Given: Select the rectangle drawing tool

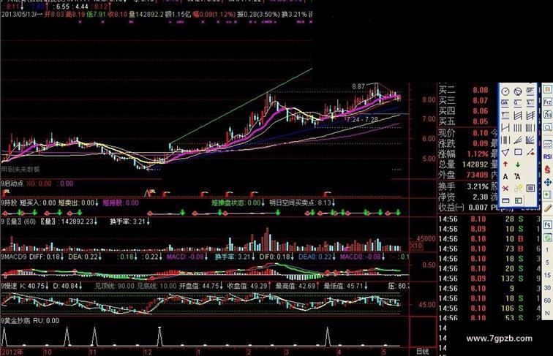Looking at the screenshot, I should click(518, 152).
